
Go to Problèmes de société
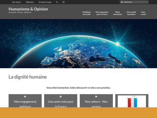(x=86, y=13)
